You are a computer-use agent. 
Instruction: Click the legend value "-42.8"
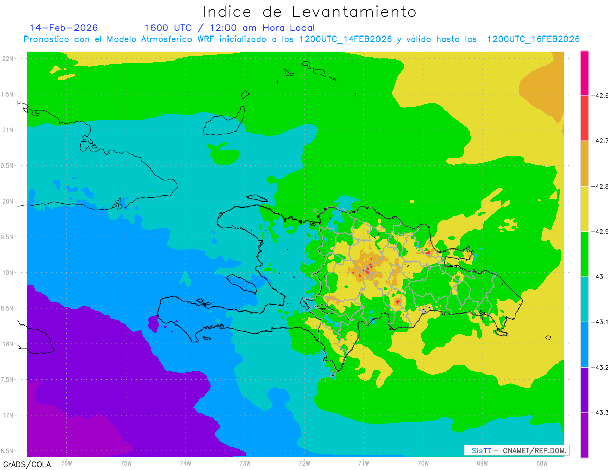point(601,186)
